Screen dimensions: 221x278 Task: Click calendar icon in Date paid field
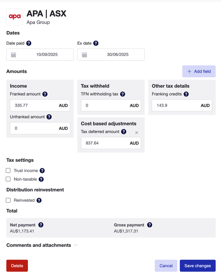tap(14, 55)
